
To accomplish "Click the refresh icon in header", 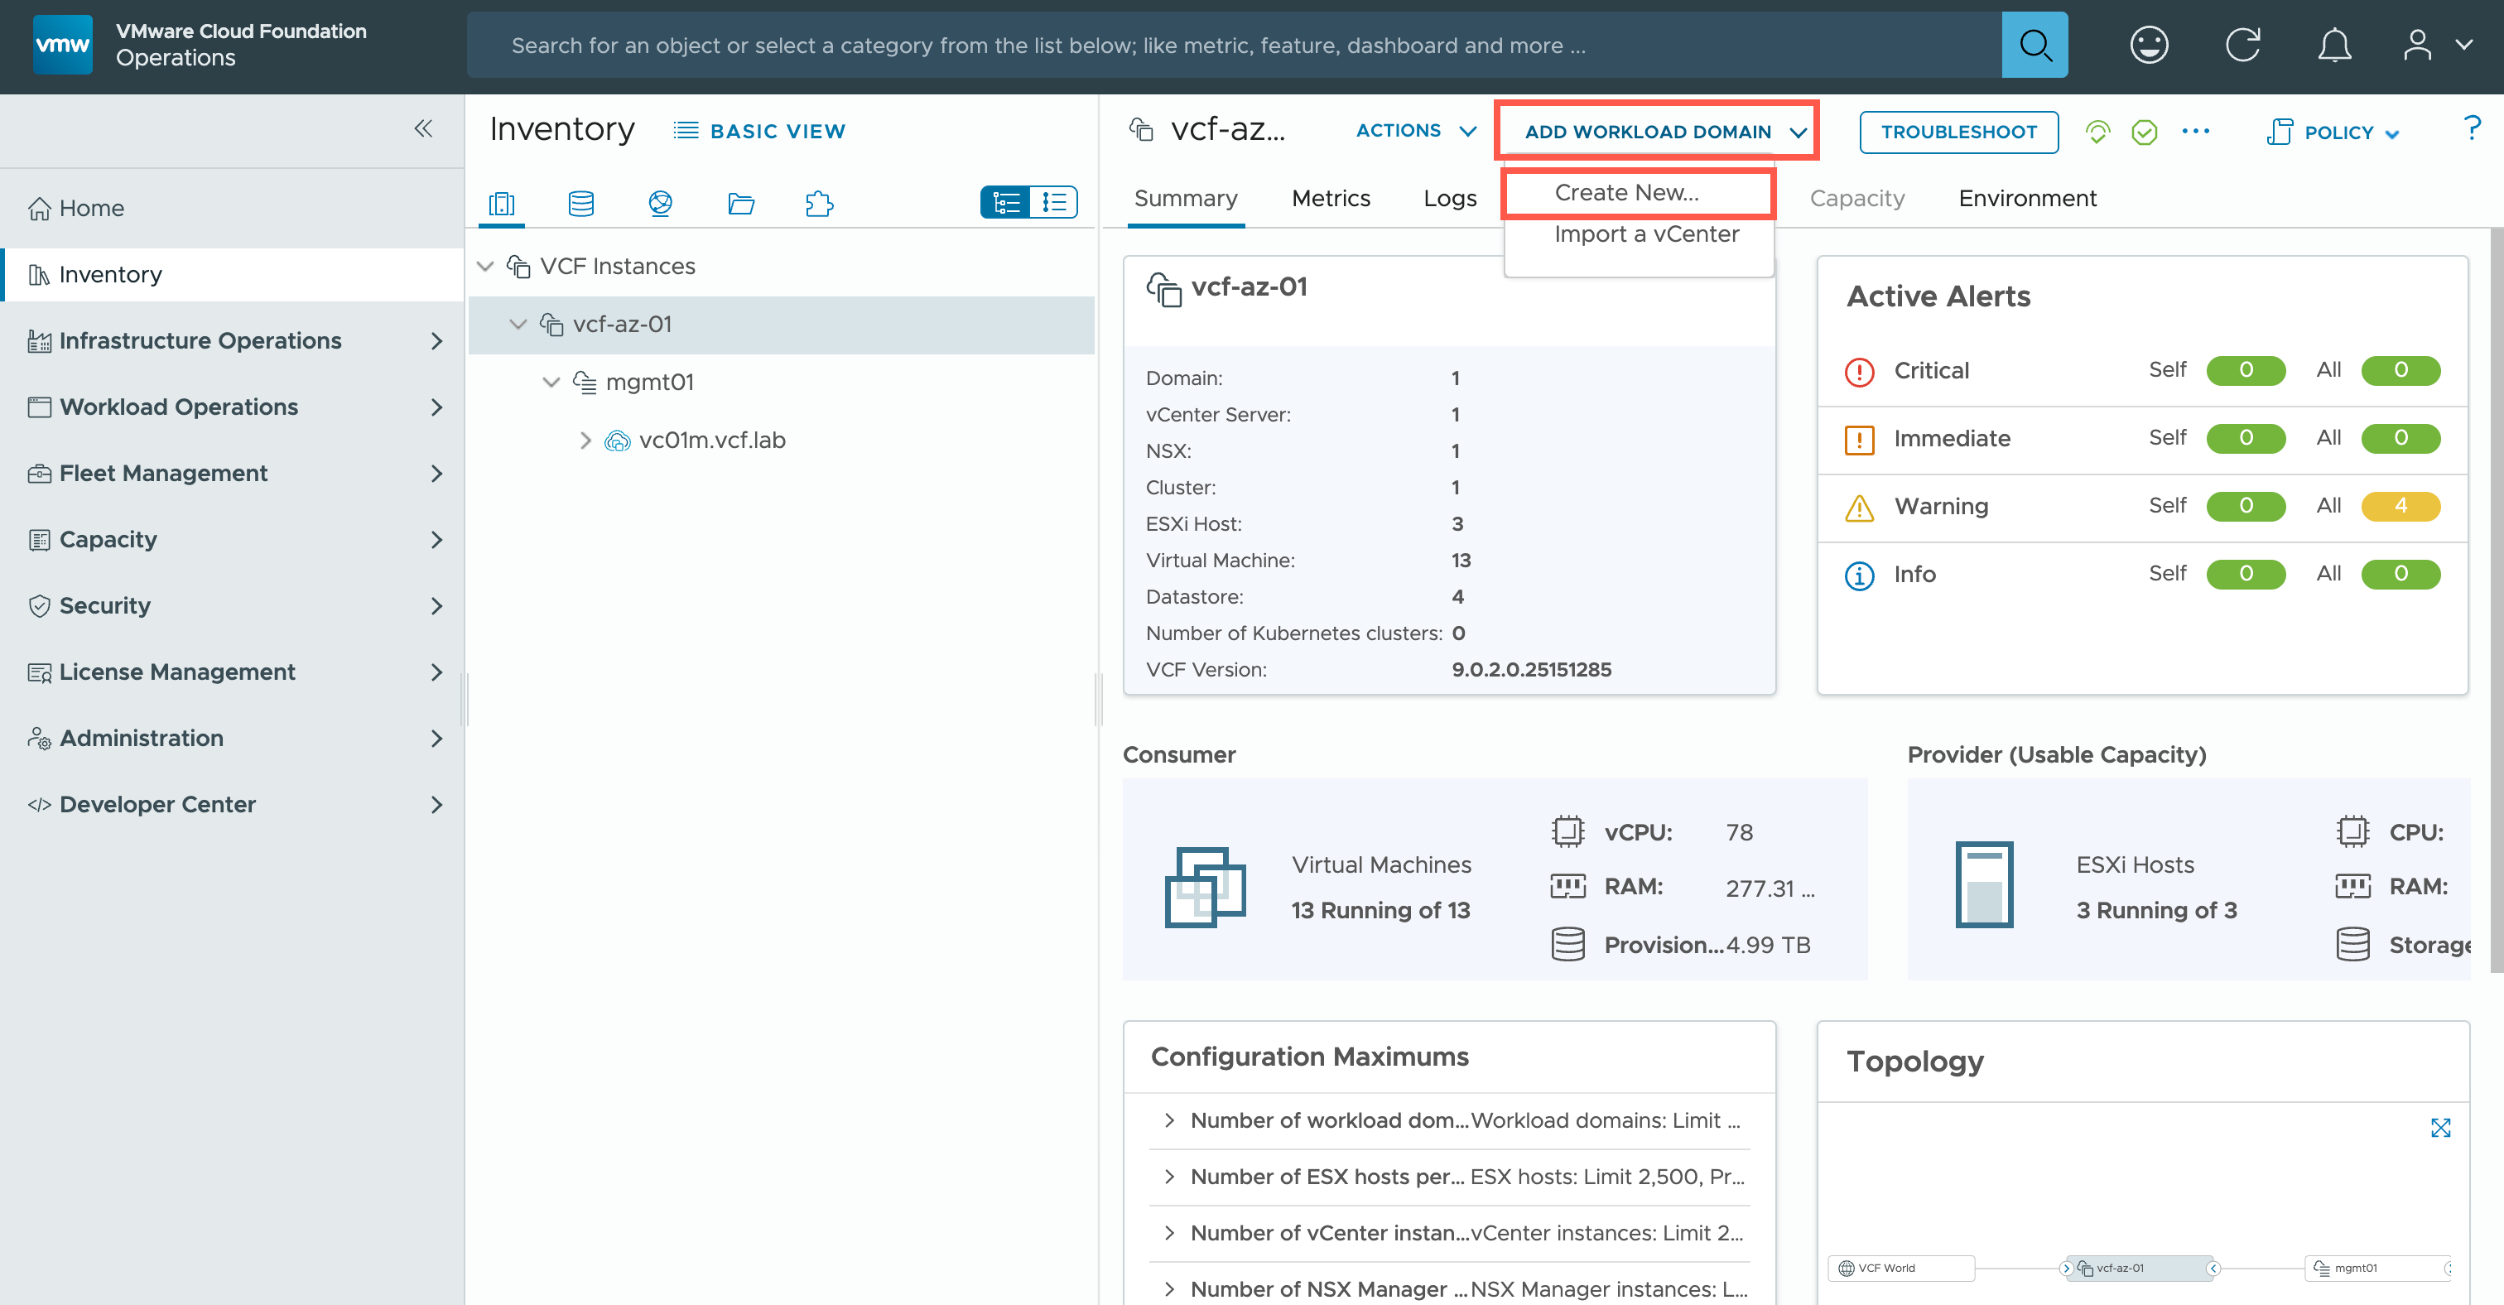I will [2242, 45].
